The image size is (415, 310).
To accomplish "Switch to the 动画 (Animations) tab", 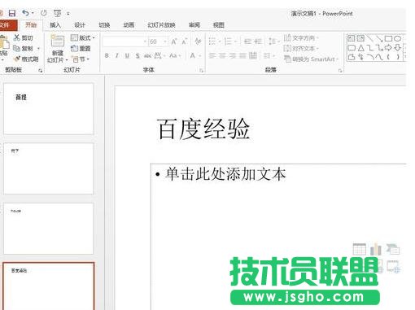I will (129, 25).
